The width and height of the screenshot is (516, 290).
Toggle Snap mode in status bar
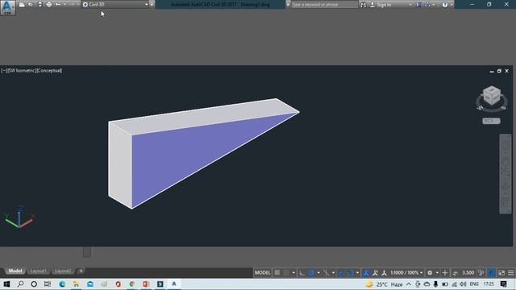287,272
